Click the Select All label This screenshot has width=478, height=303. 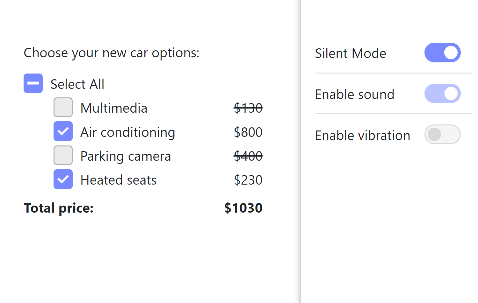(x=77, y=84)
